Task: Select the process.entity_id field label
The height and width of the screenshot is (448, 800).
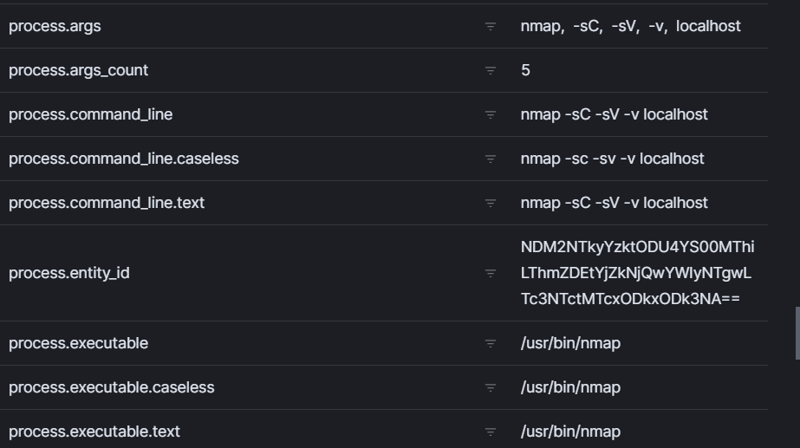Action: [x=68, y=273]
